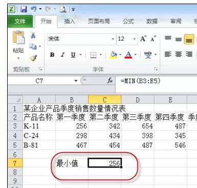Select the 第二季度 header cell
The width and height of the screenshot is (197, 188).
click(x=105, y=117)
